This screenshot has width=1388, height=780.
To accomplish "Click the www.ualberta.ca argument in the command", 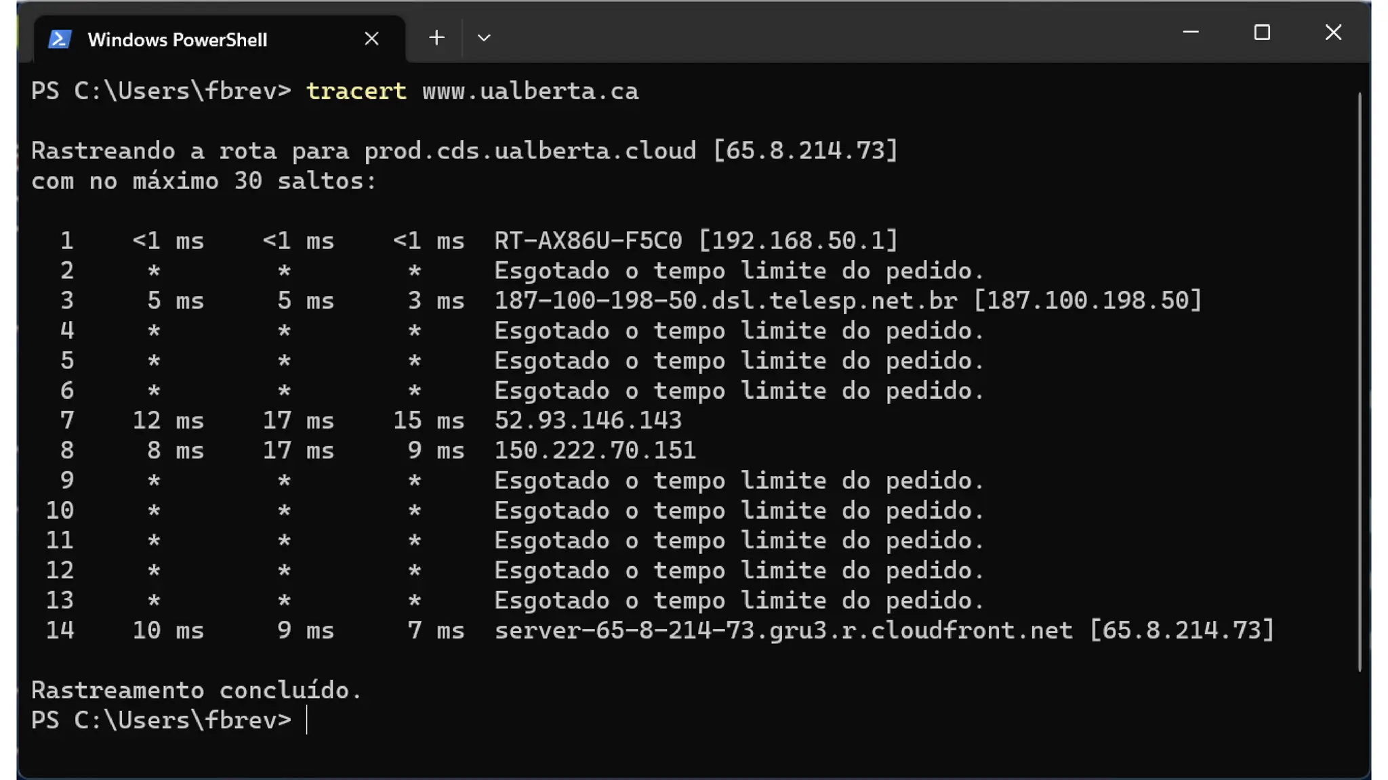I will click(x=530, y=91).
